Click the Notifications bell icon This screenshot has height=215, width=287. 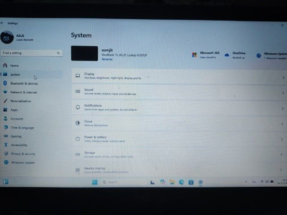(x=78, y=107)
